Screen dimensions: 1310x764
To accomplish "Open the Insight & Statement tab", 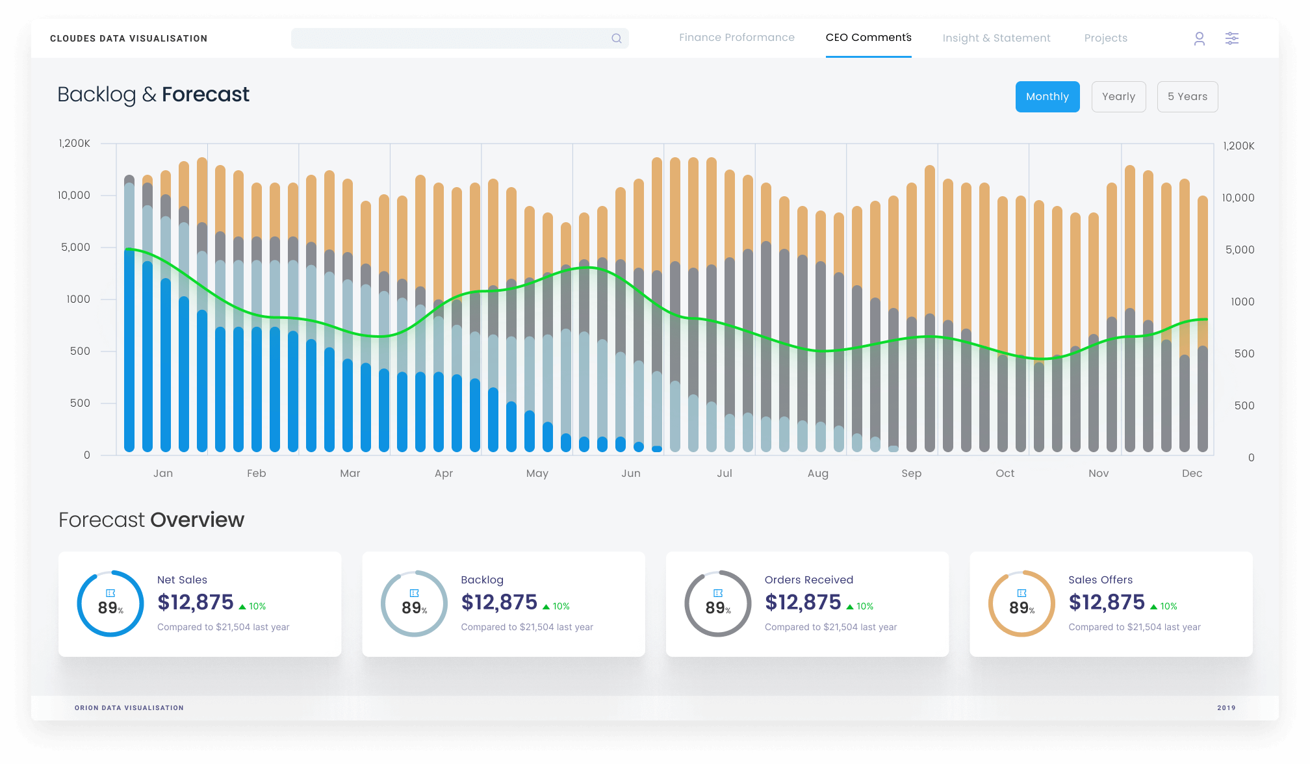I will point(995,38).
